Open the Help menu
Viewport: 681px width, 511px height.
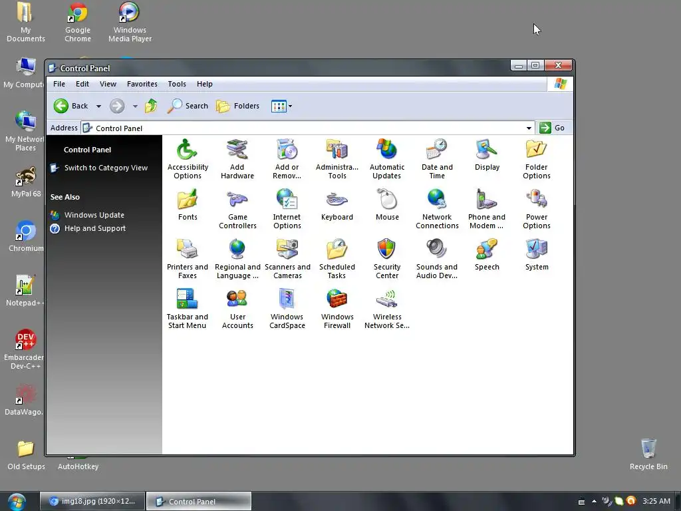coord(205,84)
